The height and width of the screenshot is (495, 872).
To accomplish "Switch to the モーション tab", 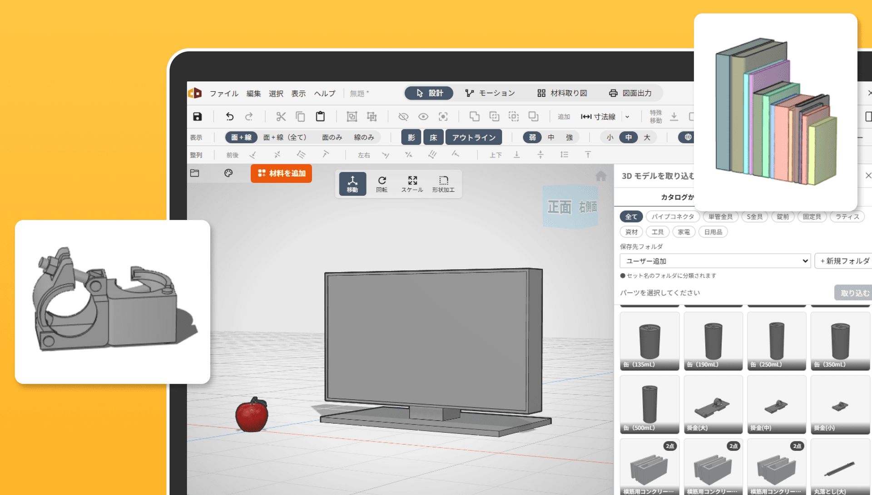I will click(490, 93).
